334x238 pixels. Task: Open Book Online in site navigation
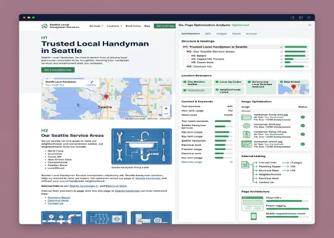[133, 26]
